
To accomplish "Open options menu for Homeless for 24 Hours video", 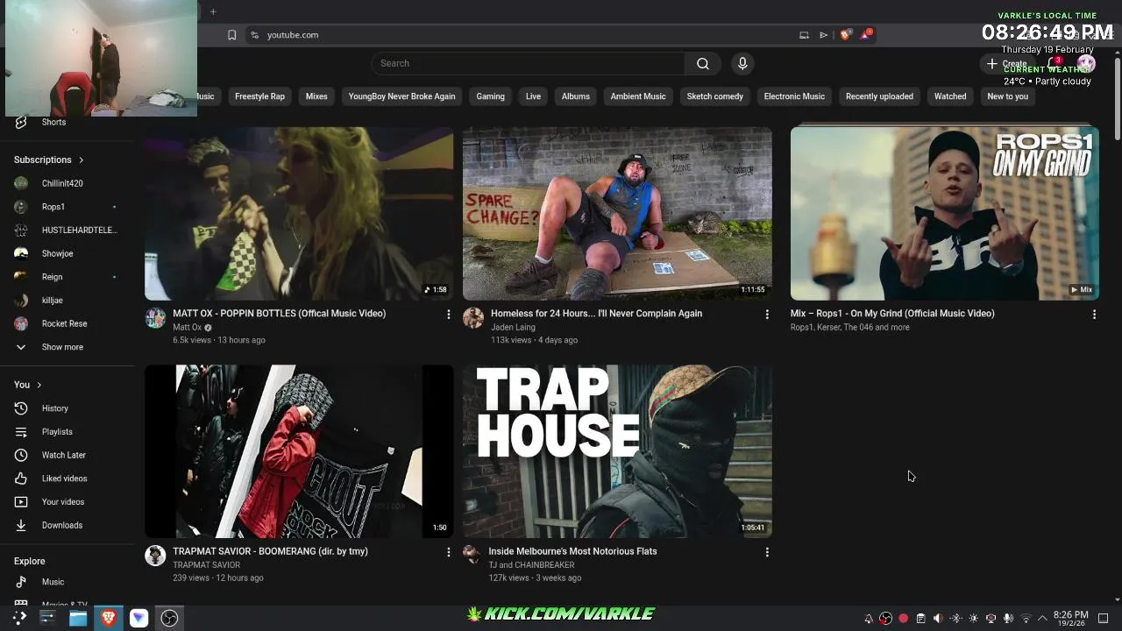I will coord(767,314).
